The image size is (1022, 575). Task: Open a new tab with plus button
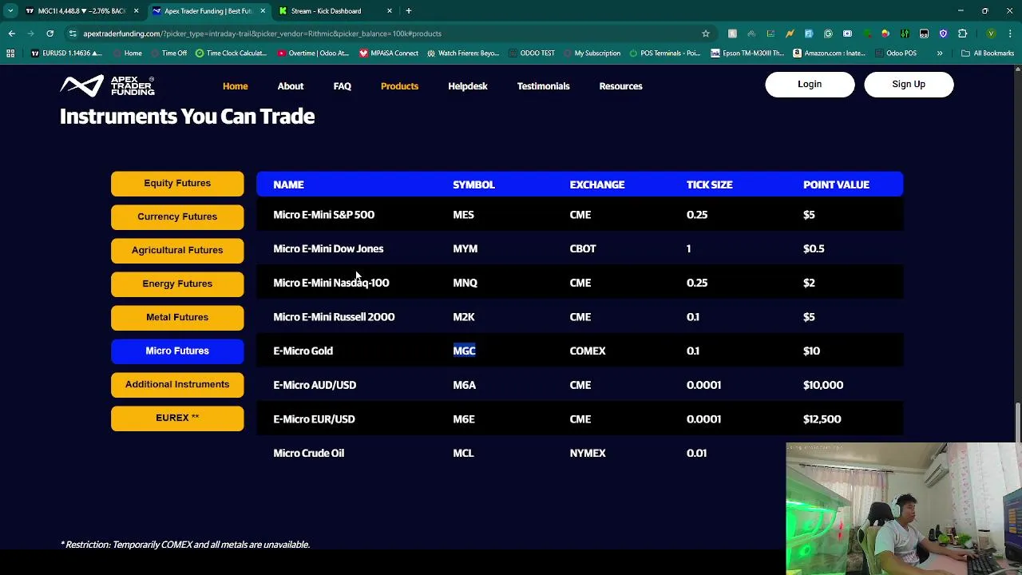(x=408, y=11)
